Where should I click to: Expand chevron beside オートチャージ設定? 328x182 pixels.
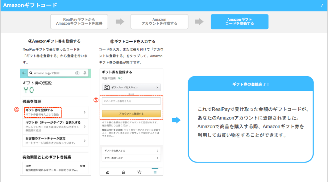[85, 141]
